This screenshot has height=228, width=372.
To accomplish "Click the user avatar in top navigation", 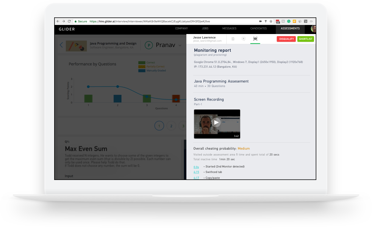I will (x=313, y=29).
